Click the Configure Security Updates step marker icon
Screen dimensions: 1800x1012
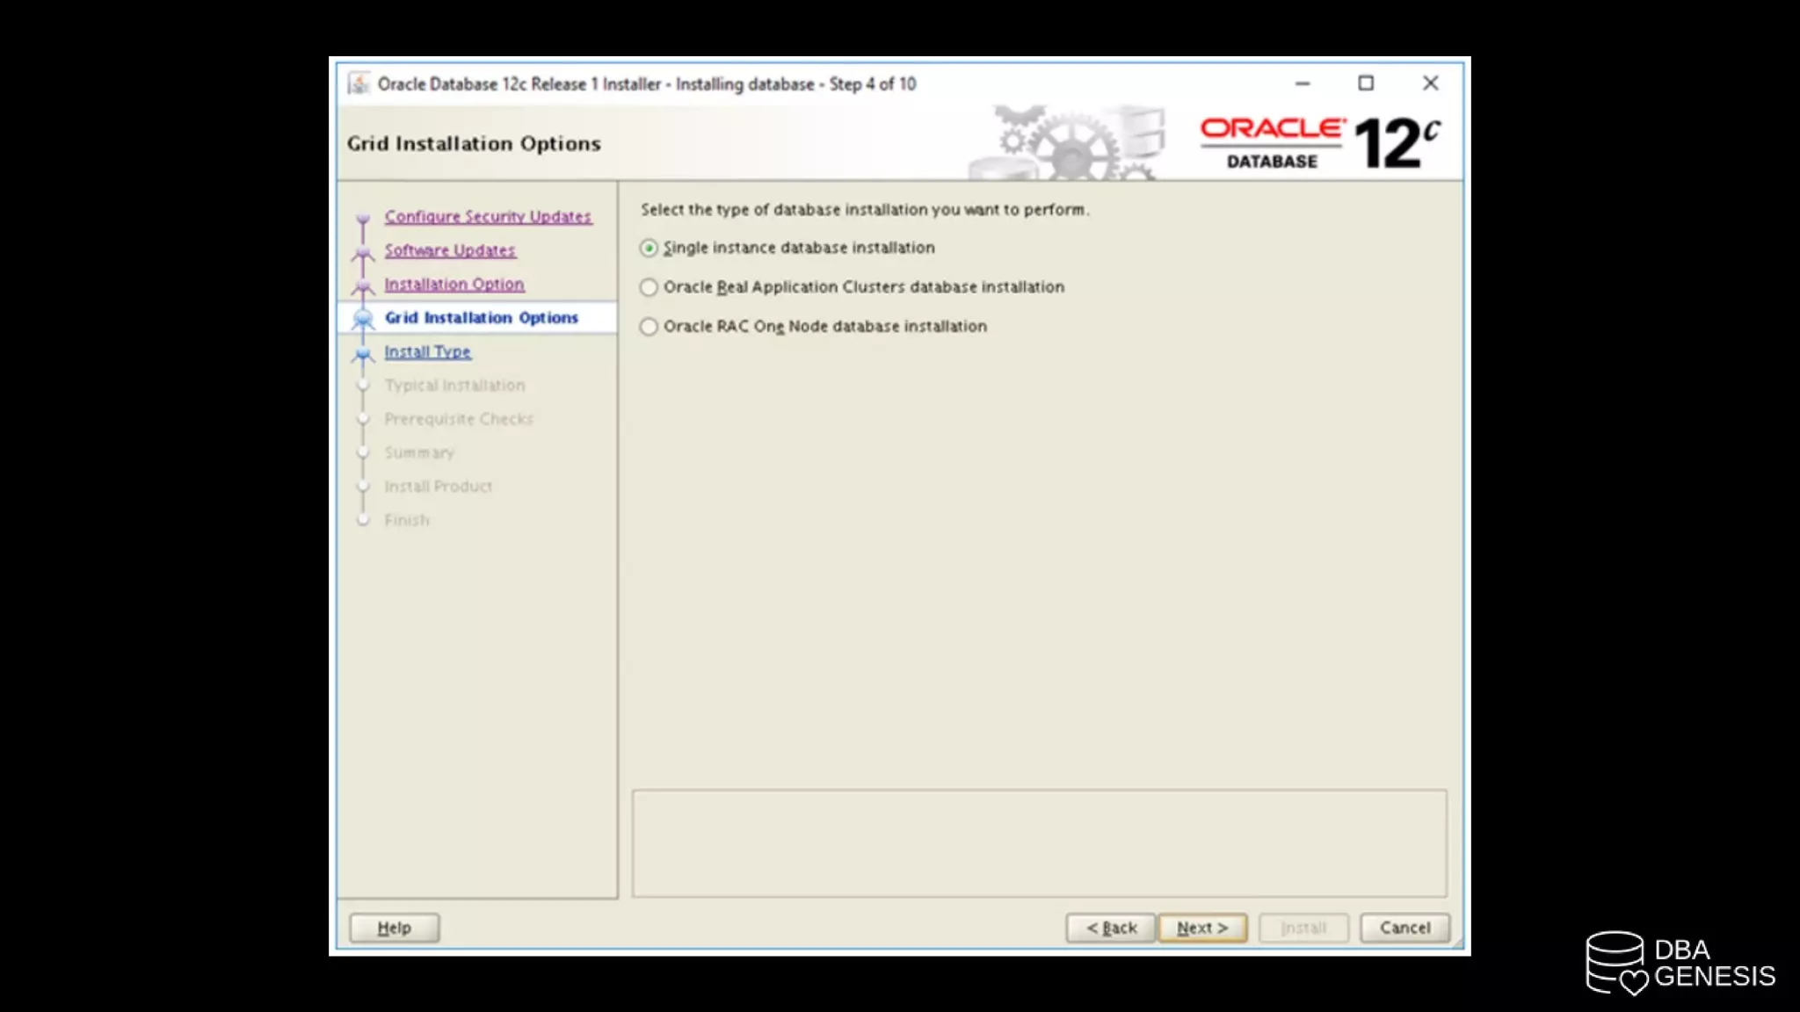click(363, 218)
